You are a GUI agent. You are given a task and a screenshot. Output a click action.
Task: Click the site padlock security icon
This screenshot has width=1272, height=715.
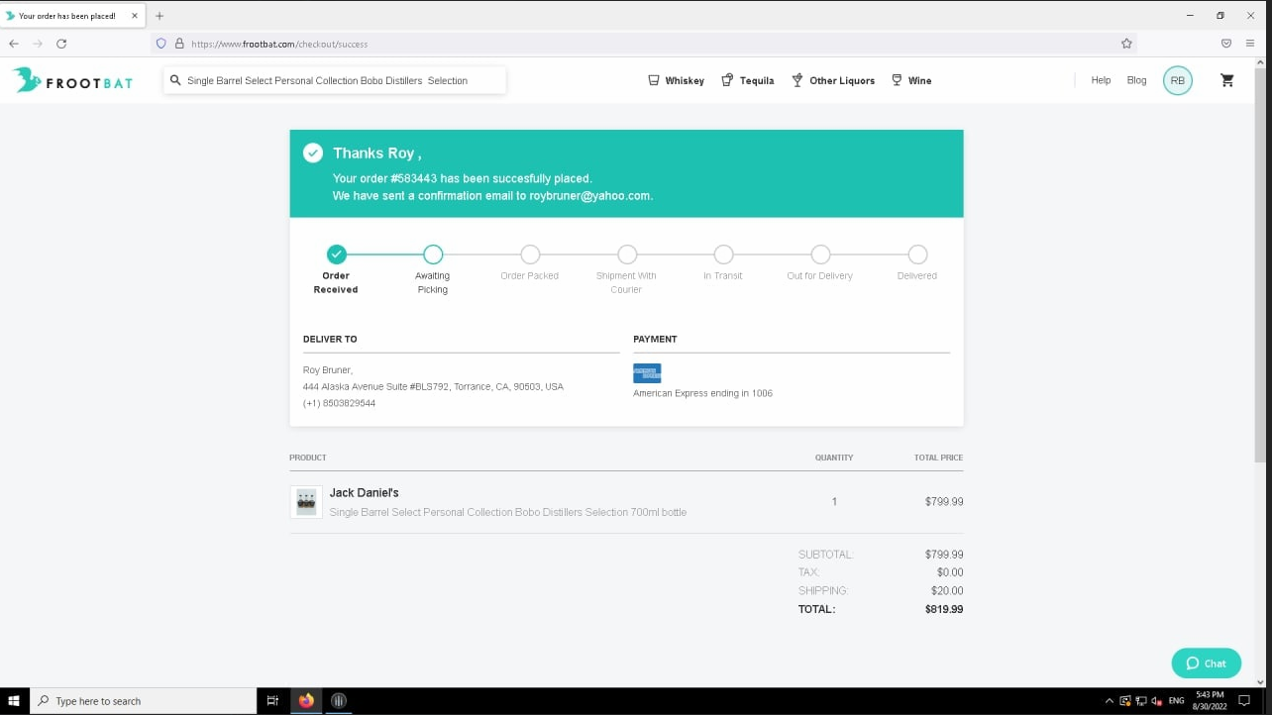[179, 44]
